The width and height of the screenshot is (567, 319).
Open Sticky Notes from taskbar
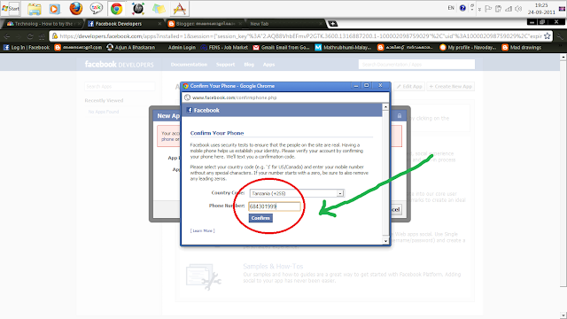159,9
